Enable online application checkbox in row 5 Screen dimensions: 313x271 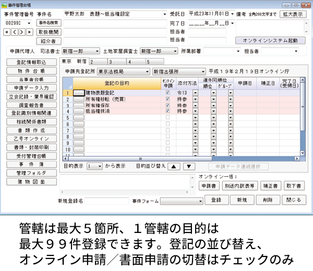[167, 117]
